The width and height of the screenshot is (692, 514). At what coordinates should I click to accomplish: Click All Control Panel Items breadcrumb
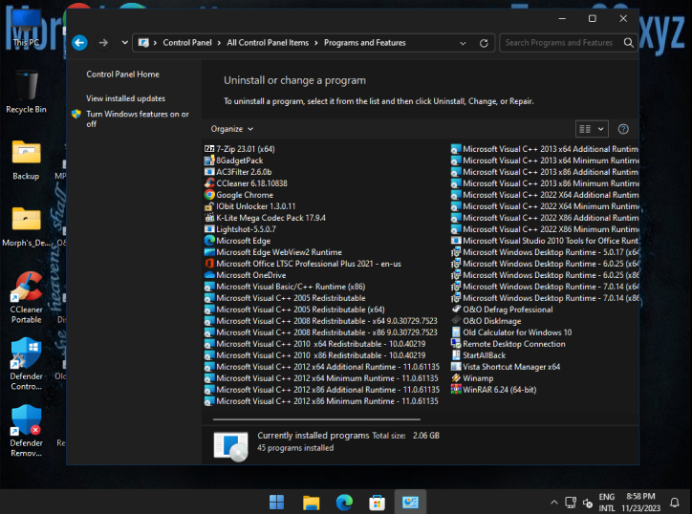[268, 43]
